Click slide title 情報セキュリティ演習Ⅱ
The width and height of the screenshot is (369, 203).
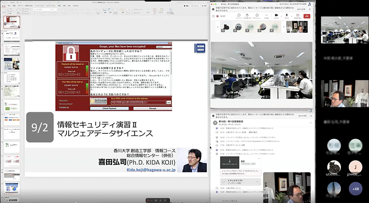(x=97, y=125)
